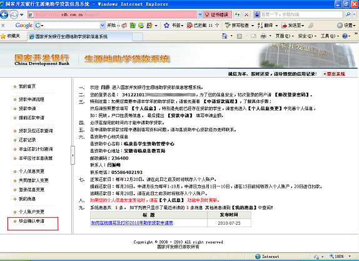Click the search magnifier icon
The image size is (359, 261).
pyautogui.click(x=348, y=14)
